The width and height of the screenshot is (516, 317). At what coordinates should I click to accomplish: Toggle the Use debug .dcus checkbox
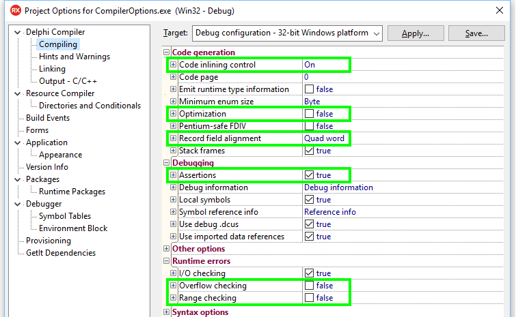(x=309, y=224)
